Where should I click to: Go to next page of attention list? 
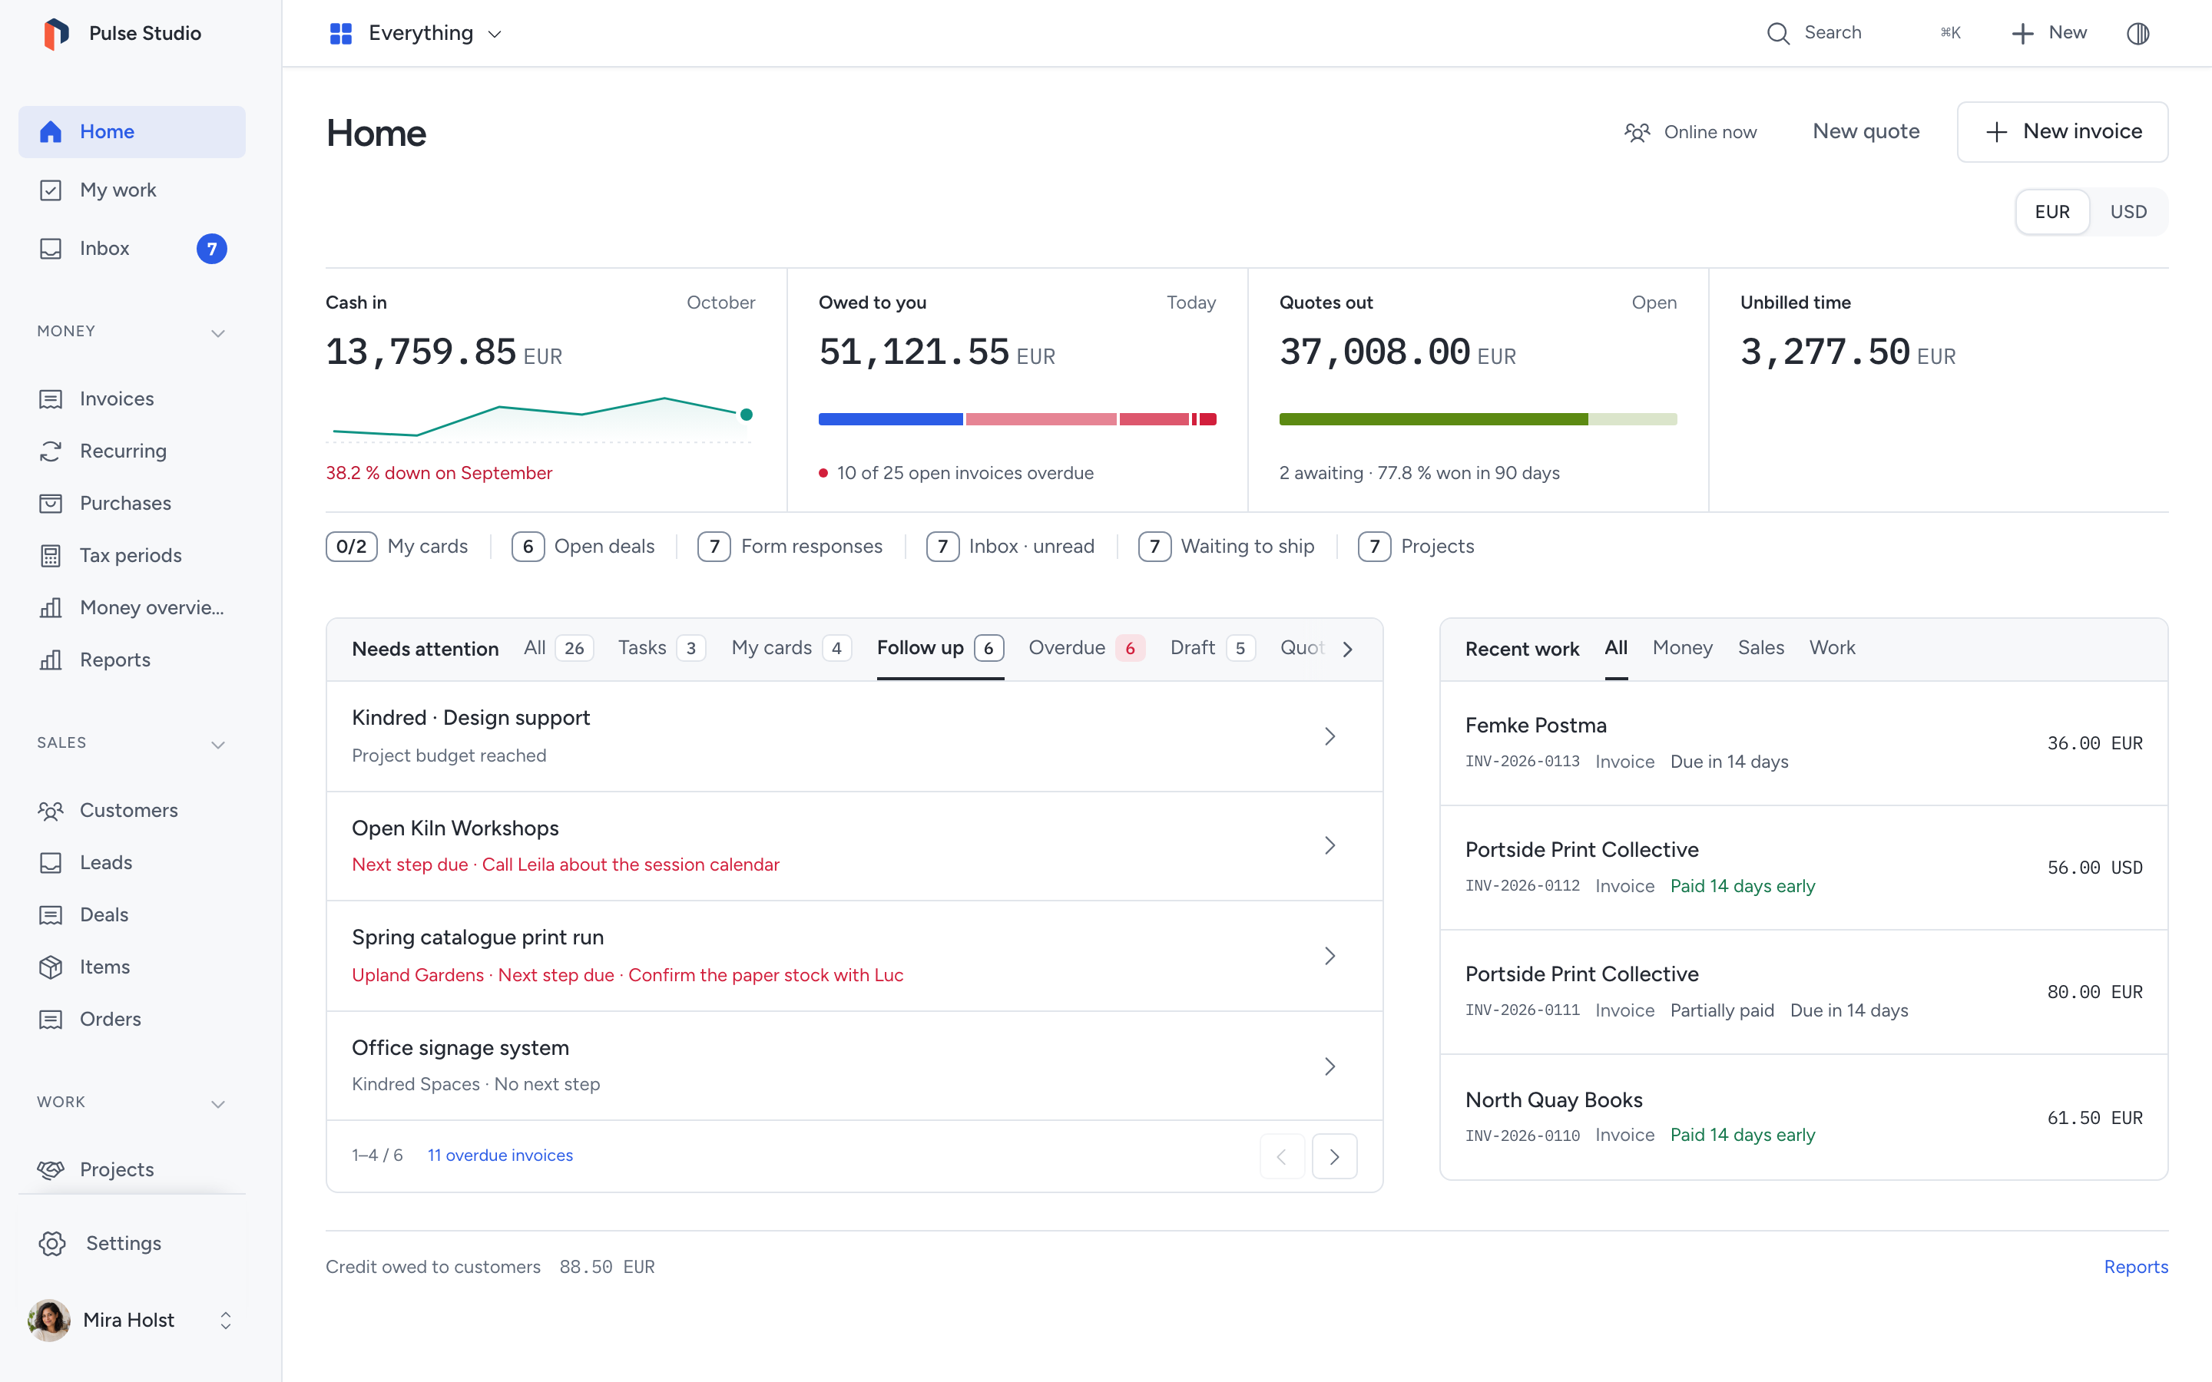1333,1156
